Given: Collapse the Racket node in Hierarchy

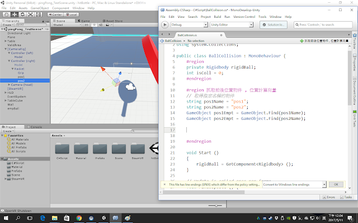Looking at the screenshot, I should coord(12,69).
